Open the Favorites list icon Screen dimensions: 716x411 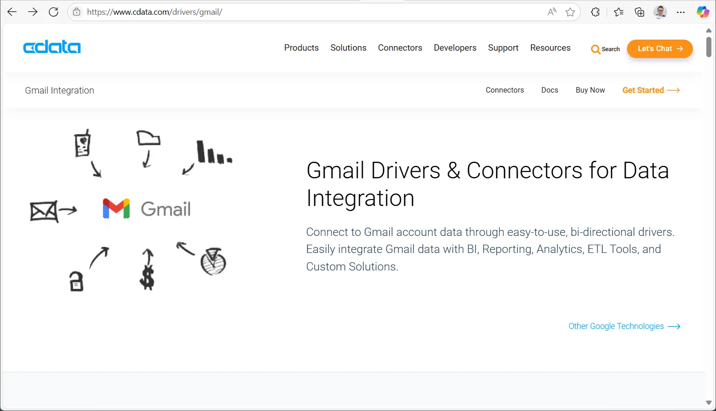click(619, 12)
